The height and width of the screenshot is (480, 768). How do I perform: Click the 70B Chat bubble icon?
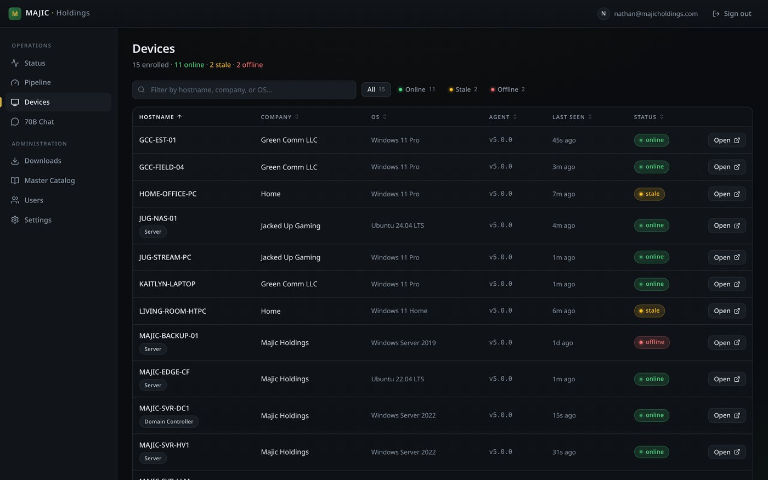tap(15, 122)
